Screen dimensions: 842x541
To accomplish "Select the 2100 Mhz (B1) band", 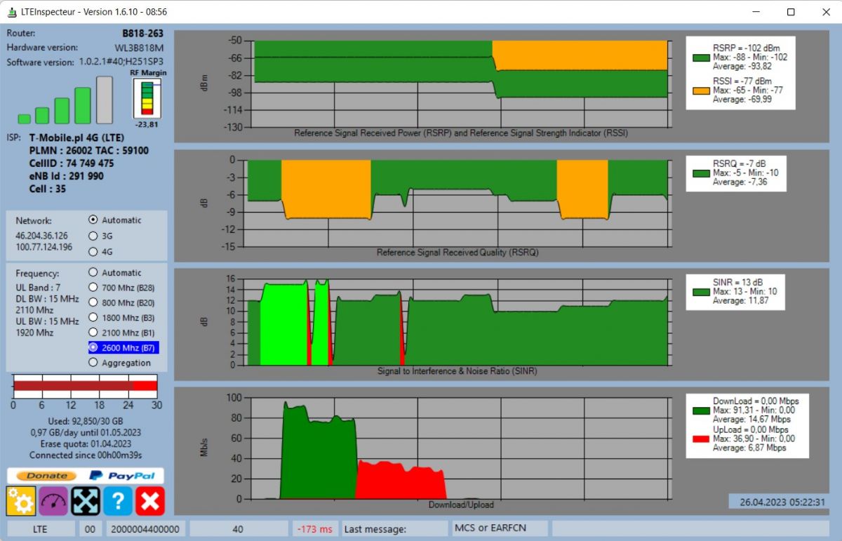I will (x=93, y=333).
